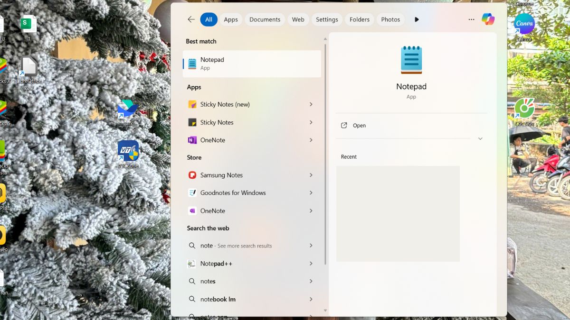Image resolution: width=570 pixels, height=320 pixels.
Task: Select the green spreadsheet file named 1
Action: click(28, 28)
